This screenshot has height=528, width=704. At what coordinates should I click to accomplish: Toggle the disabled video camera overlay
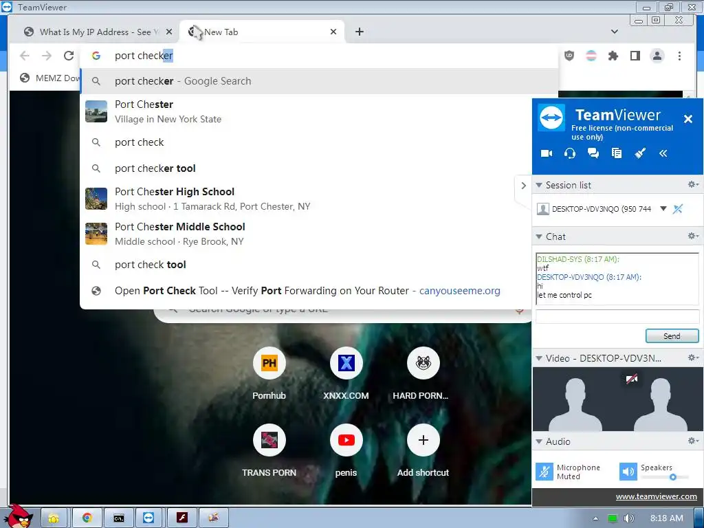632,379
